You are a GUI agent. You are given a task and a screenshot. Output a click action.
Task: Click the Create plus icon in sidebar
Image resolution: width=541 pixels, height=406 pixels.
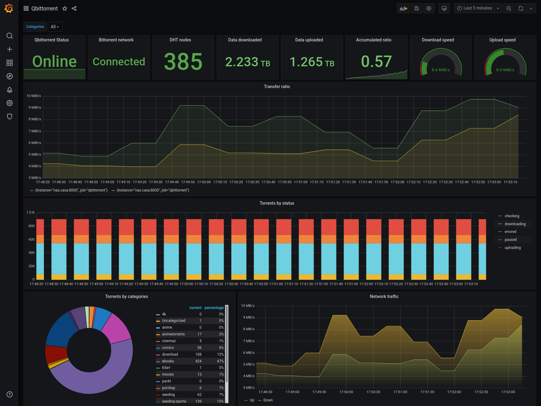10,49
